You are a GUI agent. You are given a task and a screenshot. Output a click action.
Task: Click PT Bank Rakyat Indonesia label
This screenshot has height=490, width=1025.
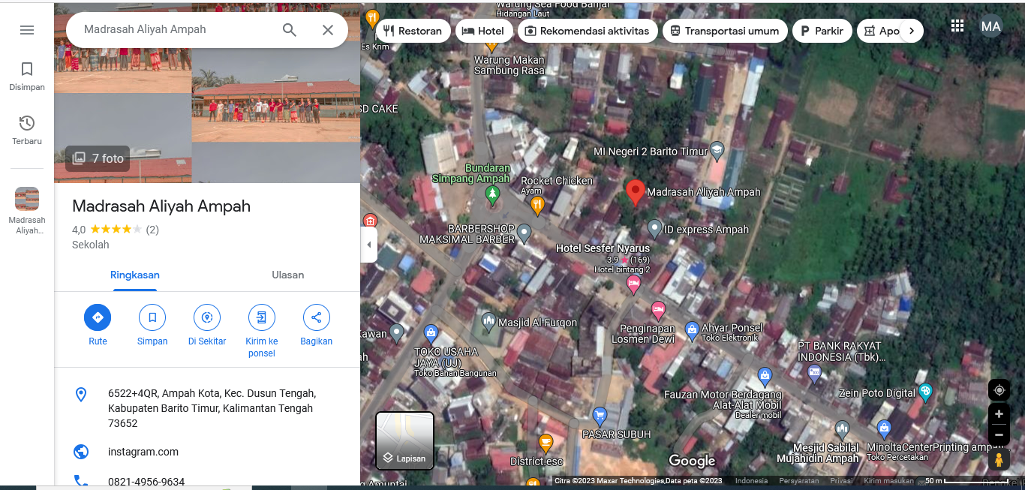[840, 351]
